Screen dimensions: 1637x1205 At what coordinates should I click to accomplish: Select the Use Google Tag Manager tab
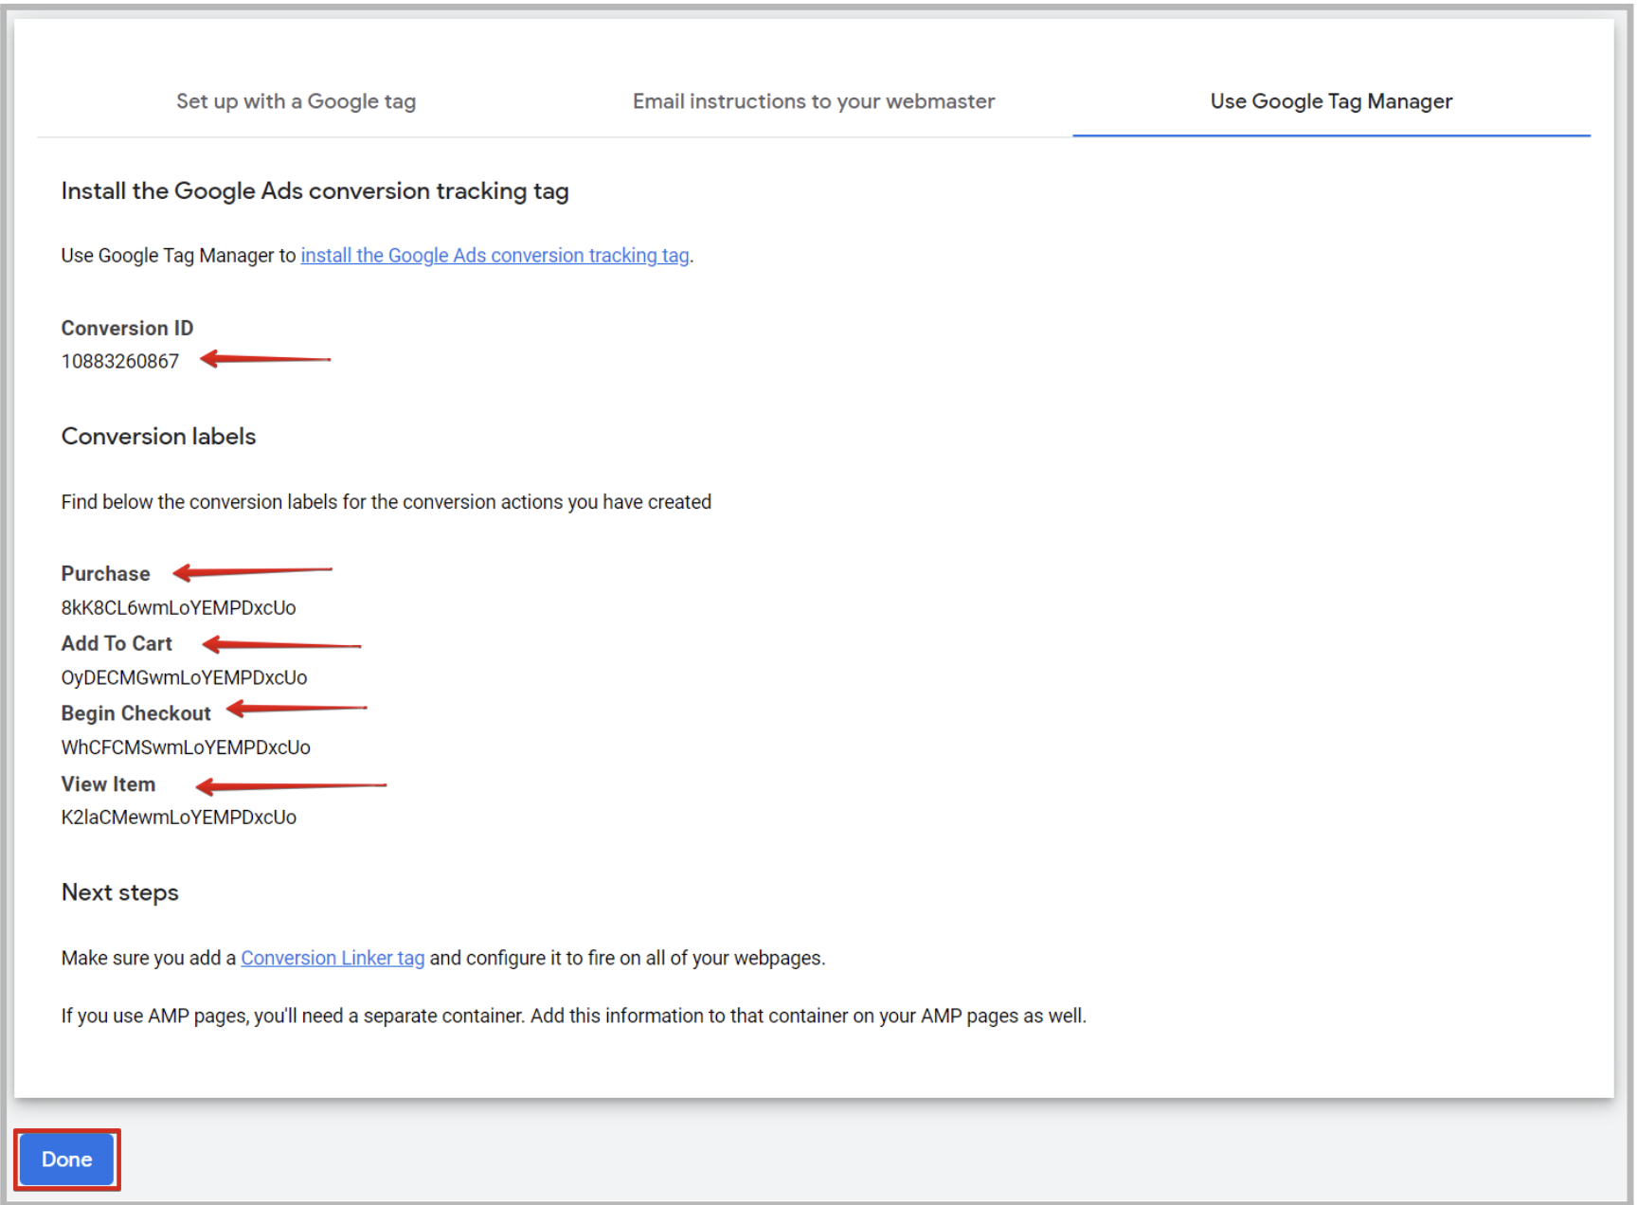(x=1331, y=101)
